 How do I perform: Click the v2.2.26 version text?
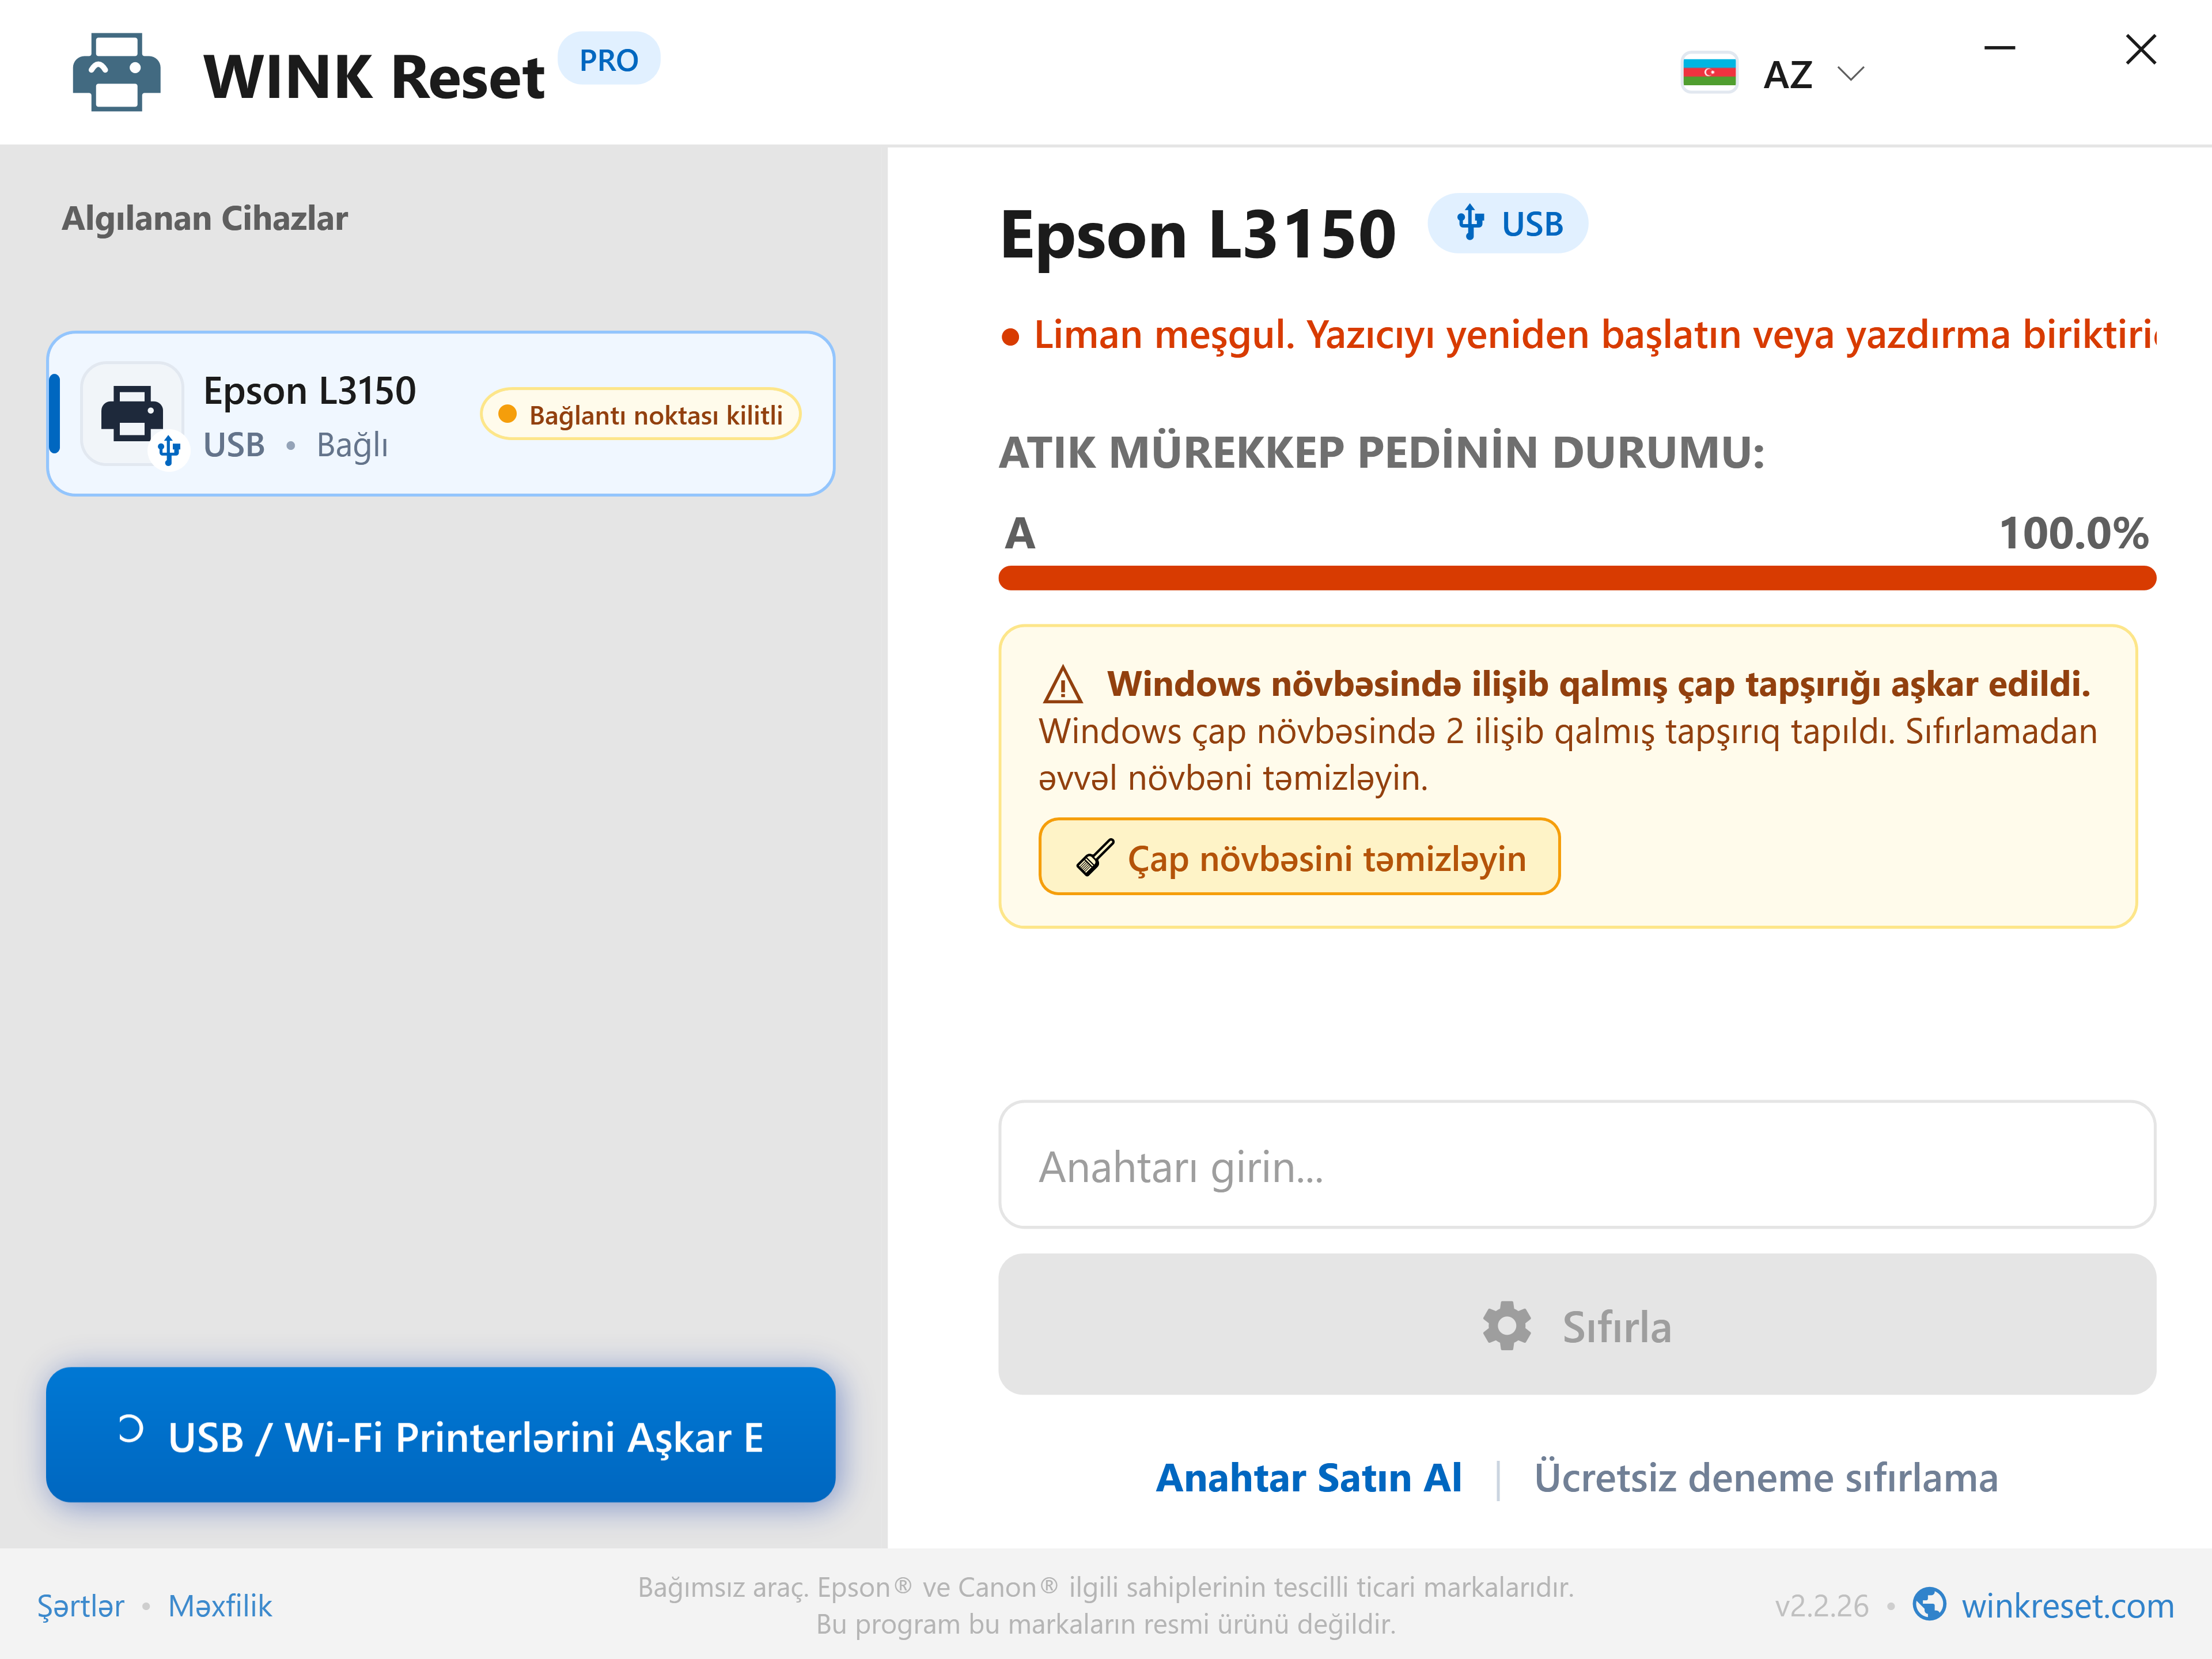pos(1821,1605)
